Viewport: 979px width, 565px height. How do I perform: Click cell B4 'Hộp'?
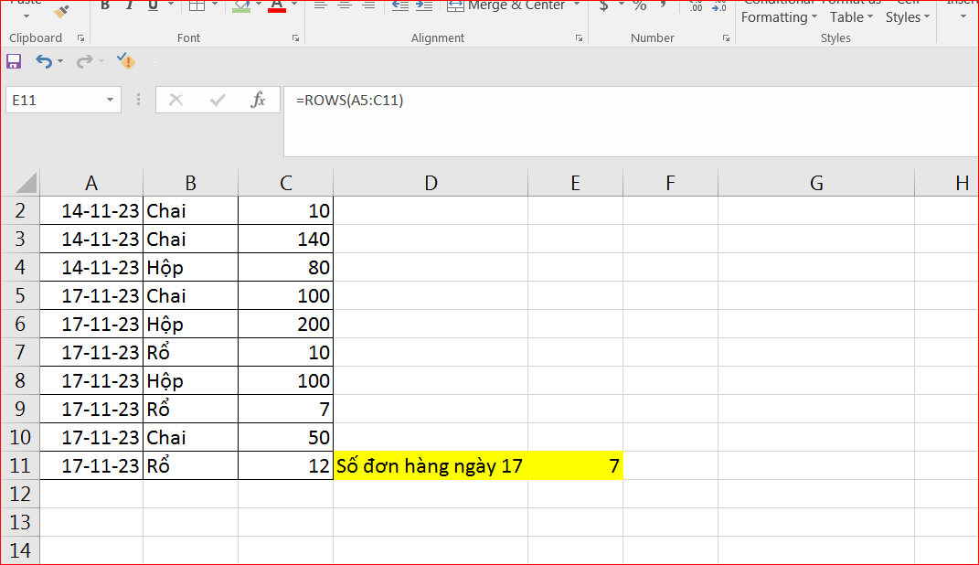click(x=190, y=267)
